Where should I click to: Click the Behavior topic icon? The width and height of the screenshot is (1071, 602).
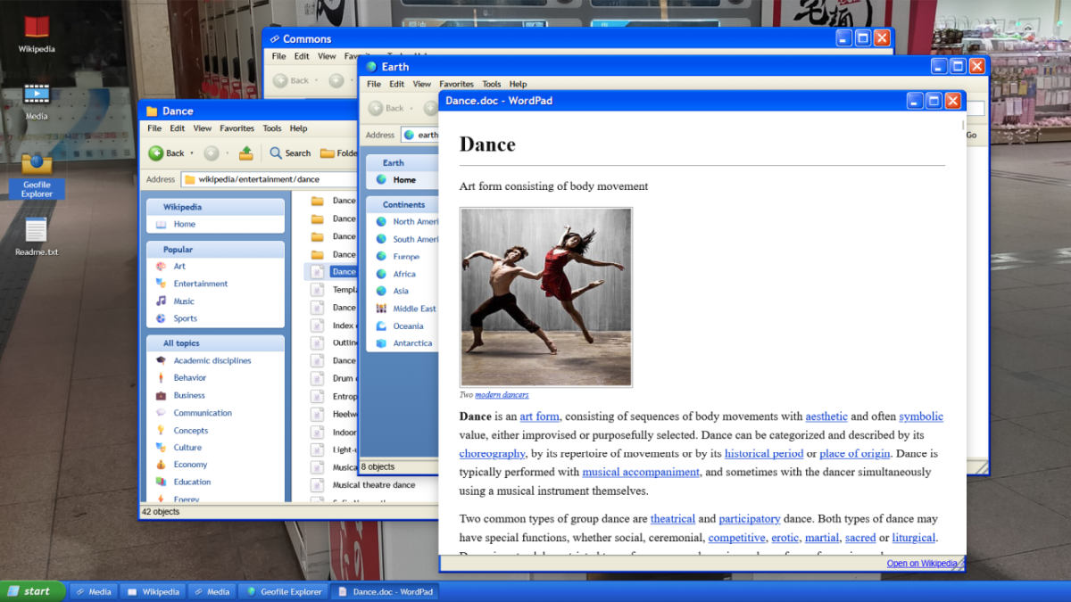pyautogui.click(x=161, y=378)
